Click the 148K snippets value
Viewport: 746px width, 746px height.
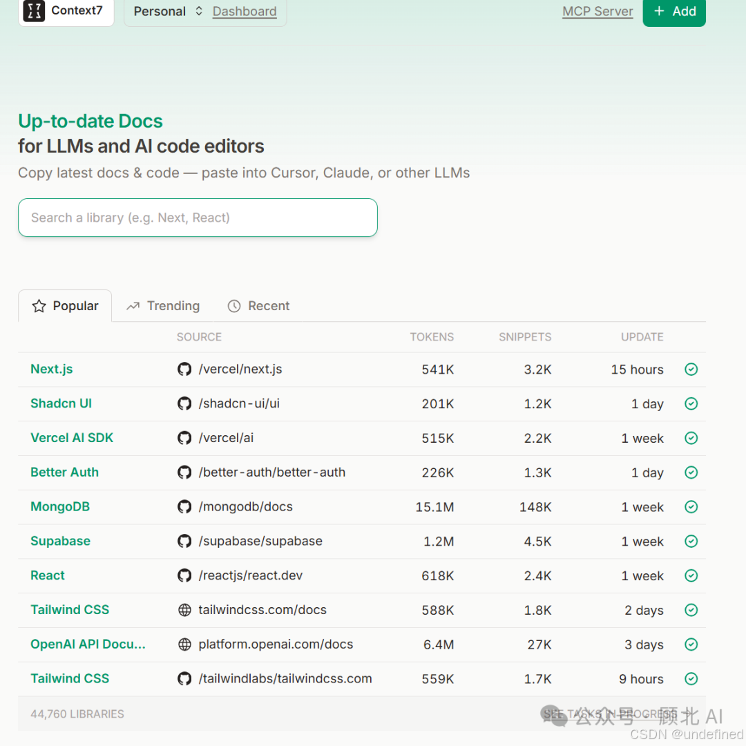click(535, 507)
